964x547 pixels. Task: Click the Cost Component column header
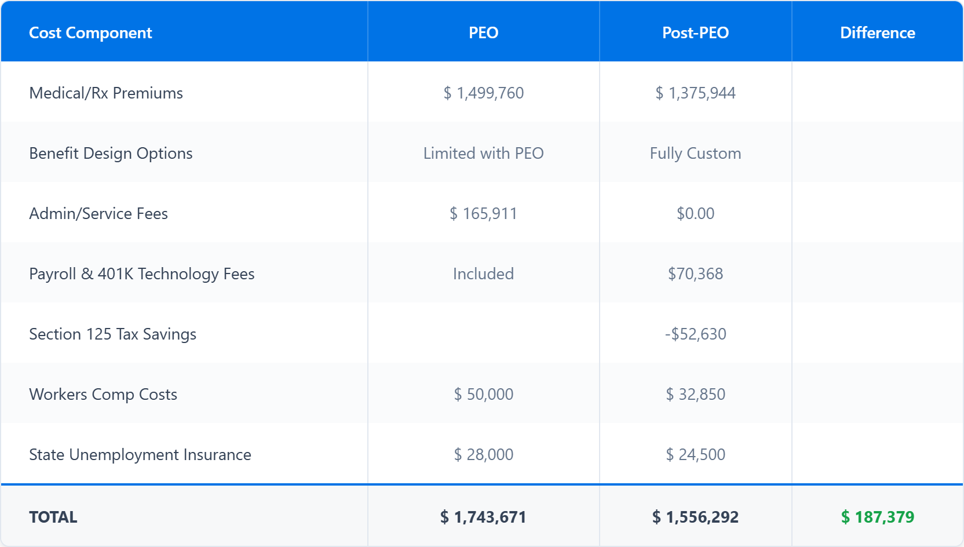(90, 33)
